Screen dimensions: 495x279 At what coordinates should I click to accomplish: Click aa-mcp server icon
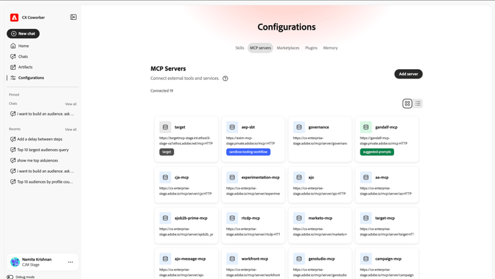(x=366, y=177)
